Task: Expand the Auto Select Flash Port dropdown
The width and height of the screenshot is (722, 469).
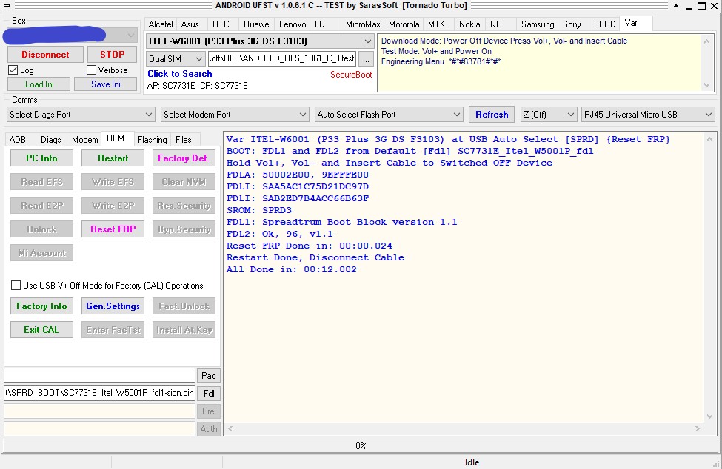Action: point(388,115)
